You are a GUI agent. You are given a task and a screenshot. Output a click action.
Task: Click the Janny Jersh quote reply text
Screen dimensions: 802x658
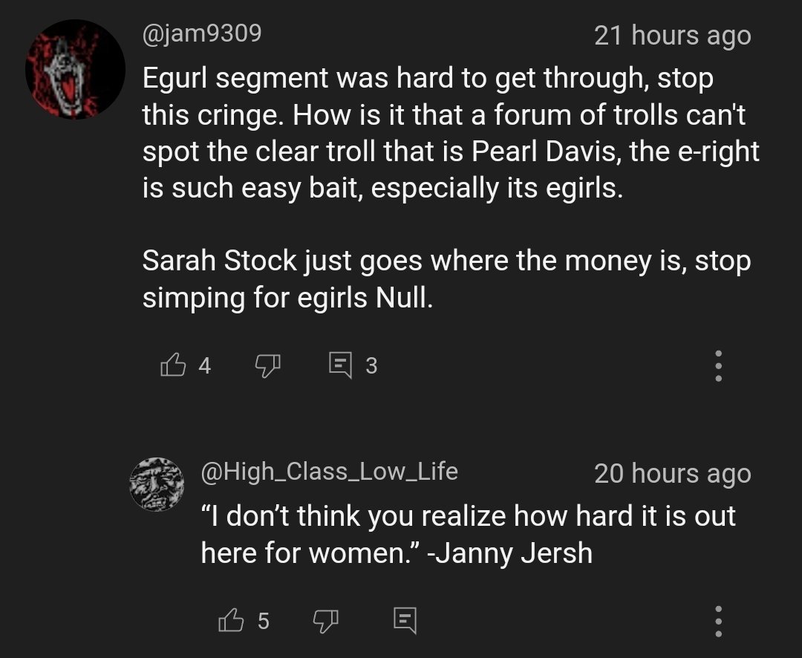point(468,534)
